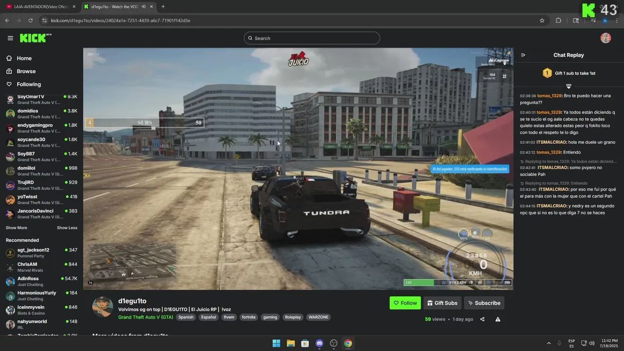Expand the chat leaderboard arrow

(x=568, y=86)
